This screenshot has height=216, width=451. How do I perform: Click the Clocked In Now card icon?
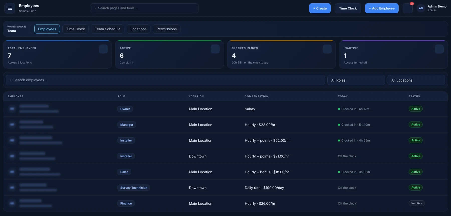point(327,49)
